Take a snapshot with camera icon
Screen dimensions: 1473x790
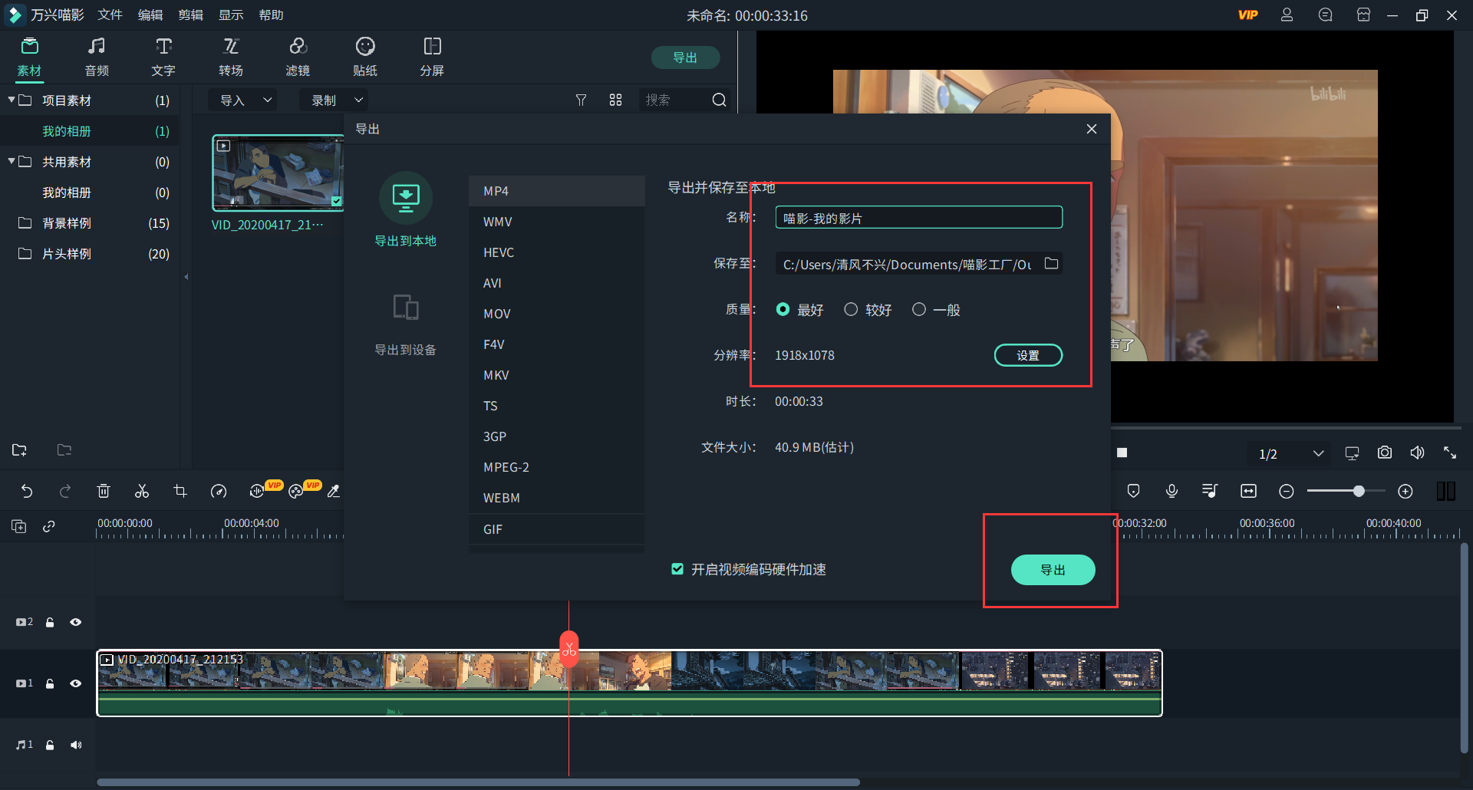tap(1384, 453)
